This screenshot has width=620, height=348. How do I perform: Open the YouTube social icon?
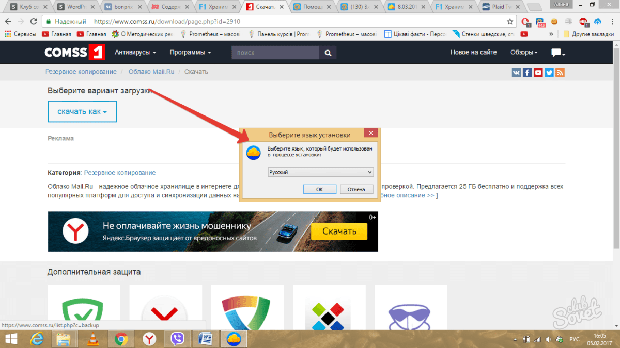538,73
